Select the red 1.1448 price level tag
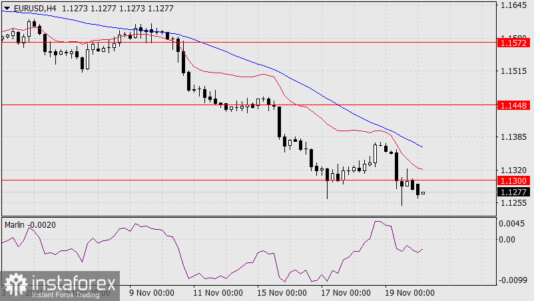 point(513,105)
